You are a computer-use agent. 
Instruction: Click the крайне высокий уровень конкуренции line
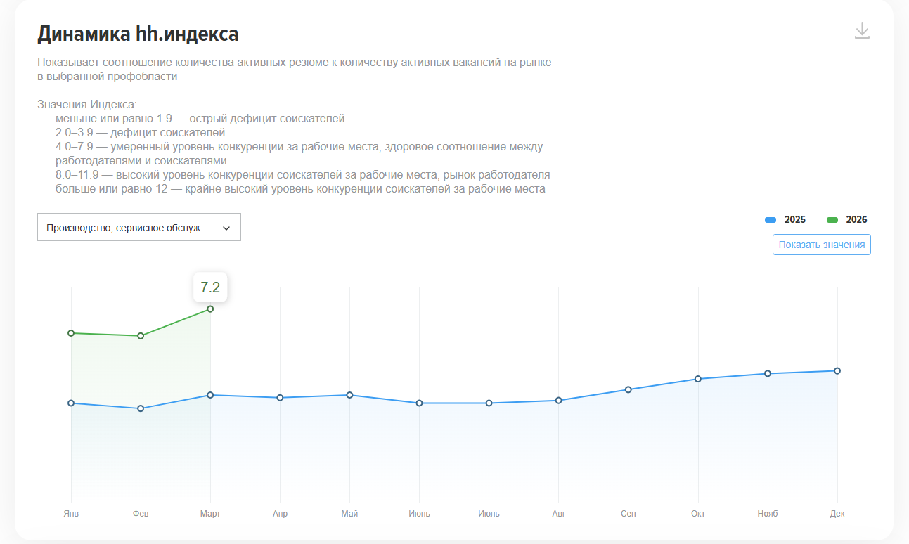(x=301, y=189)
